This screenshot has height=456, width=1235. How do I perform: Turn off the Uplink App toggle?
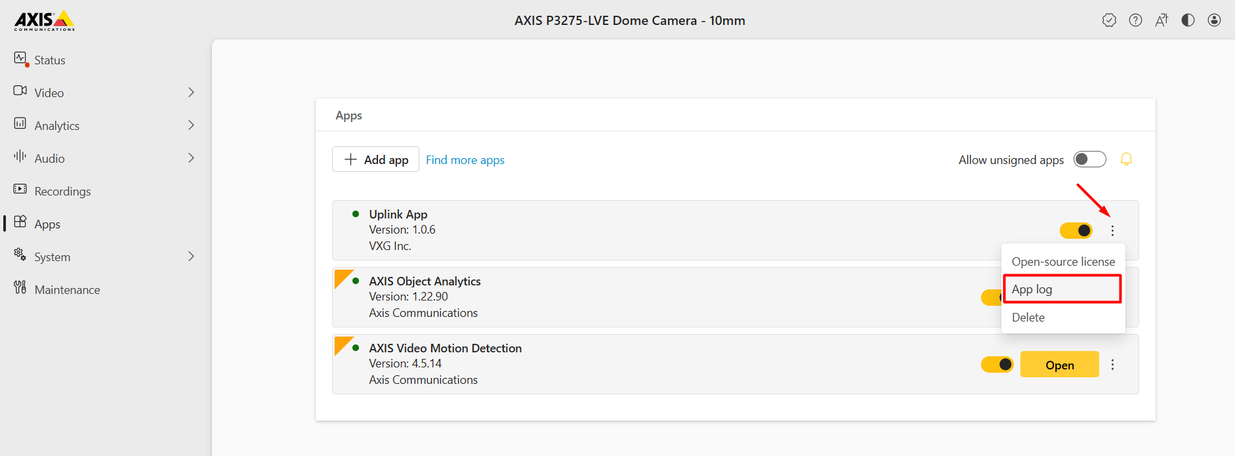tap(1076, 231)
